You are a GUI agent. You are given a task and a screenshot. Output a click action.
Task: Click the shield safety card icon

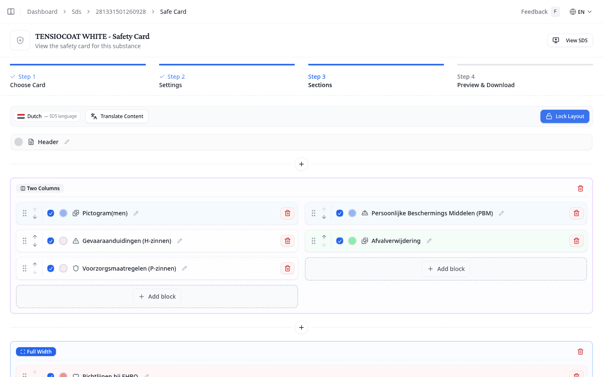pos(20,40)
